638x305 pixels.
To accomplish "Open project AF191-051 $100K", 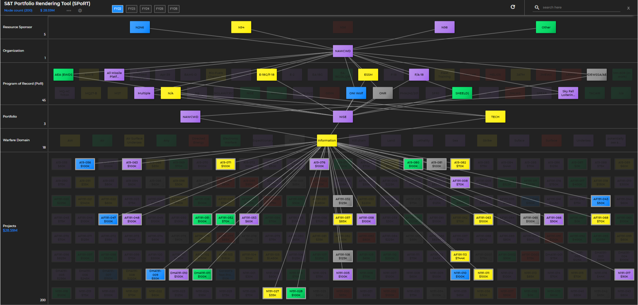I will tap(202, 220).
